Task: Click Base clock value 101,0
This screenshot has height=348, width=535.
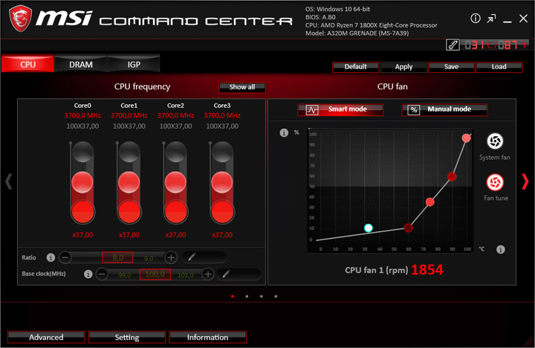Action: click(x=186, y=275)
